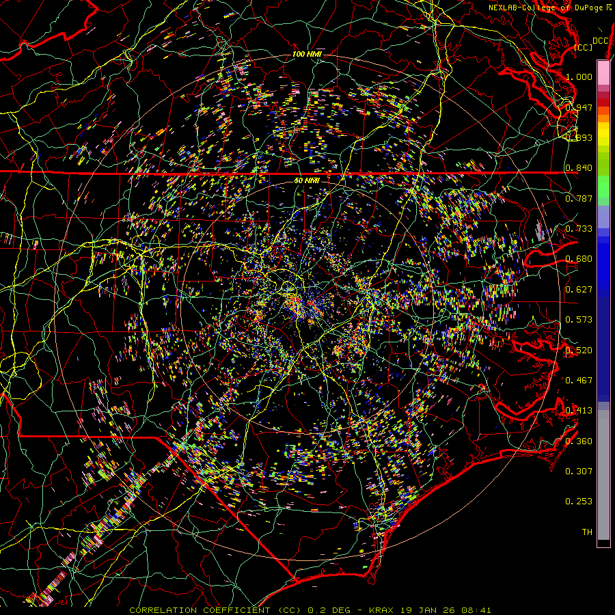Click the 0.627 scale value

pos(579,289)
